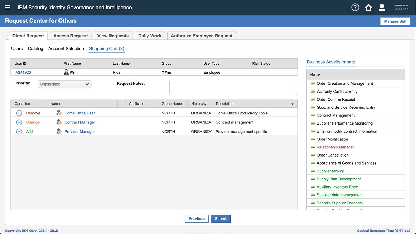Screen dimensions: 416x234
Task: Open the Provider Manager link
Action: point(80,132)
